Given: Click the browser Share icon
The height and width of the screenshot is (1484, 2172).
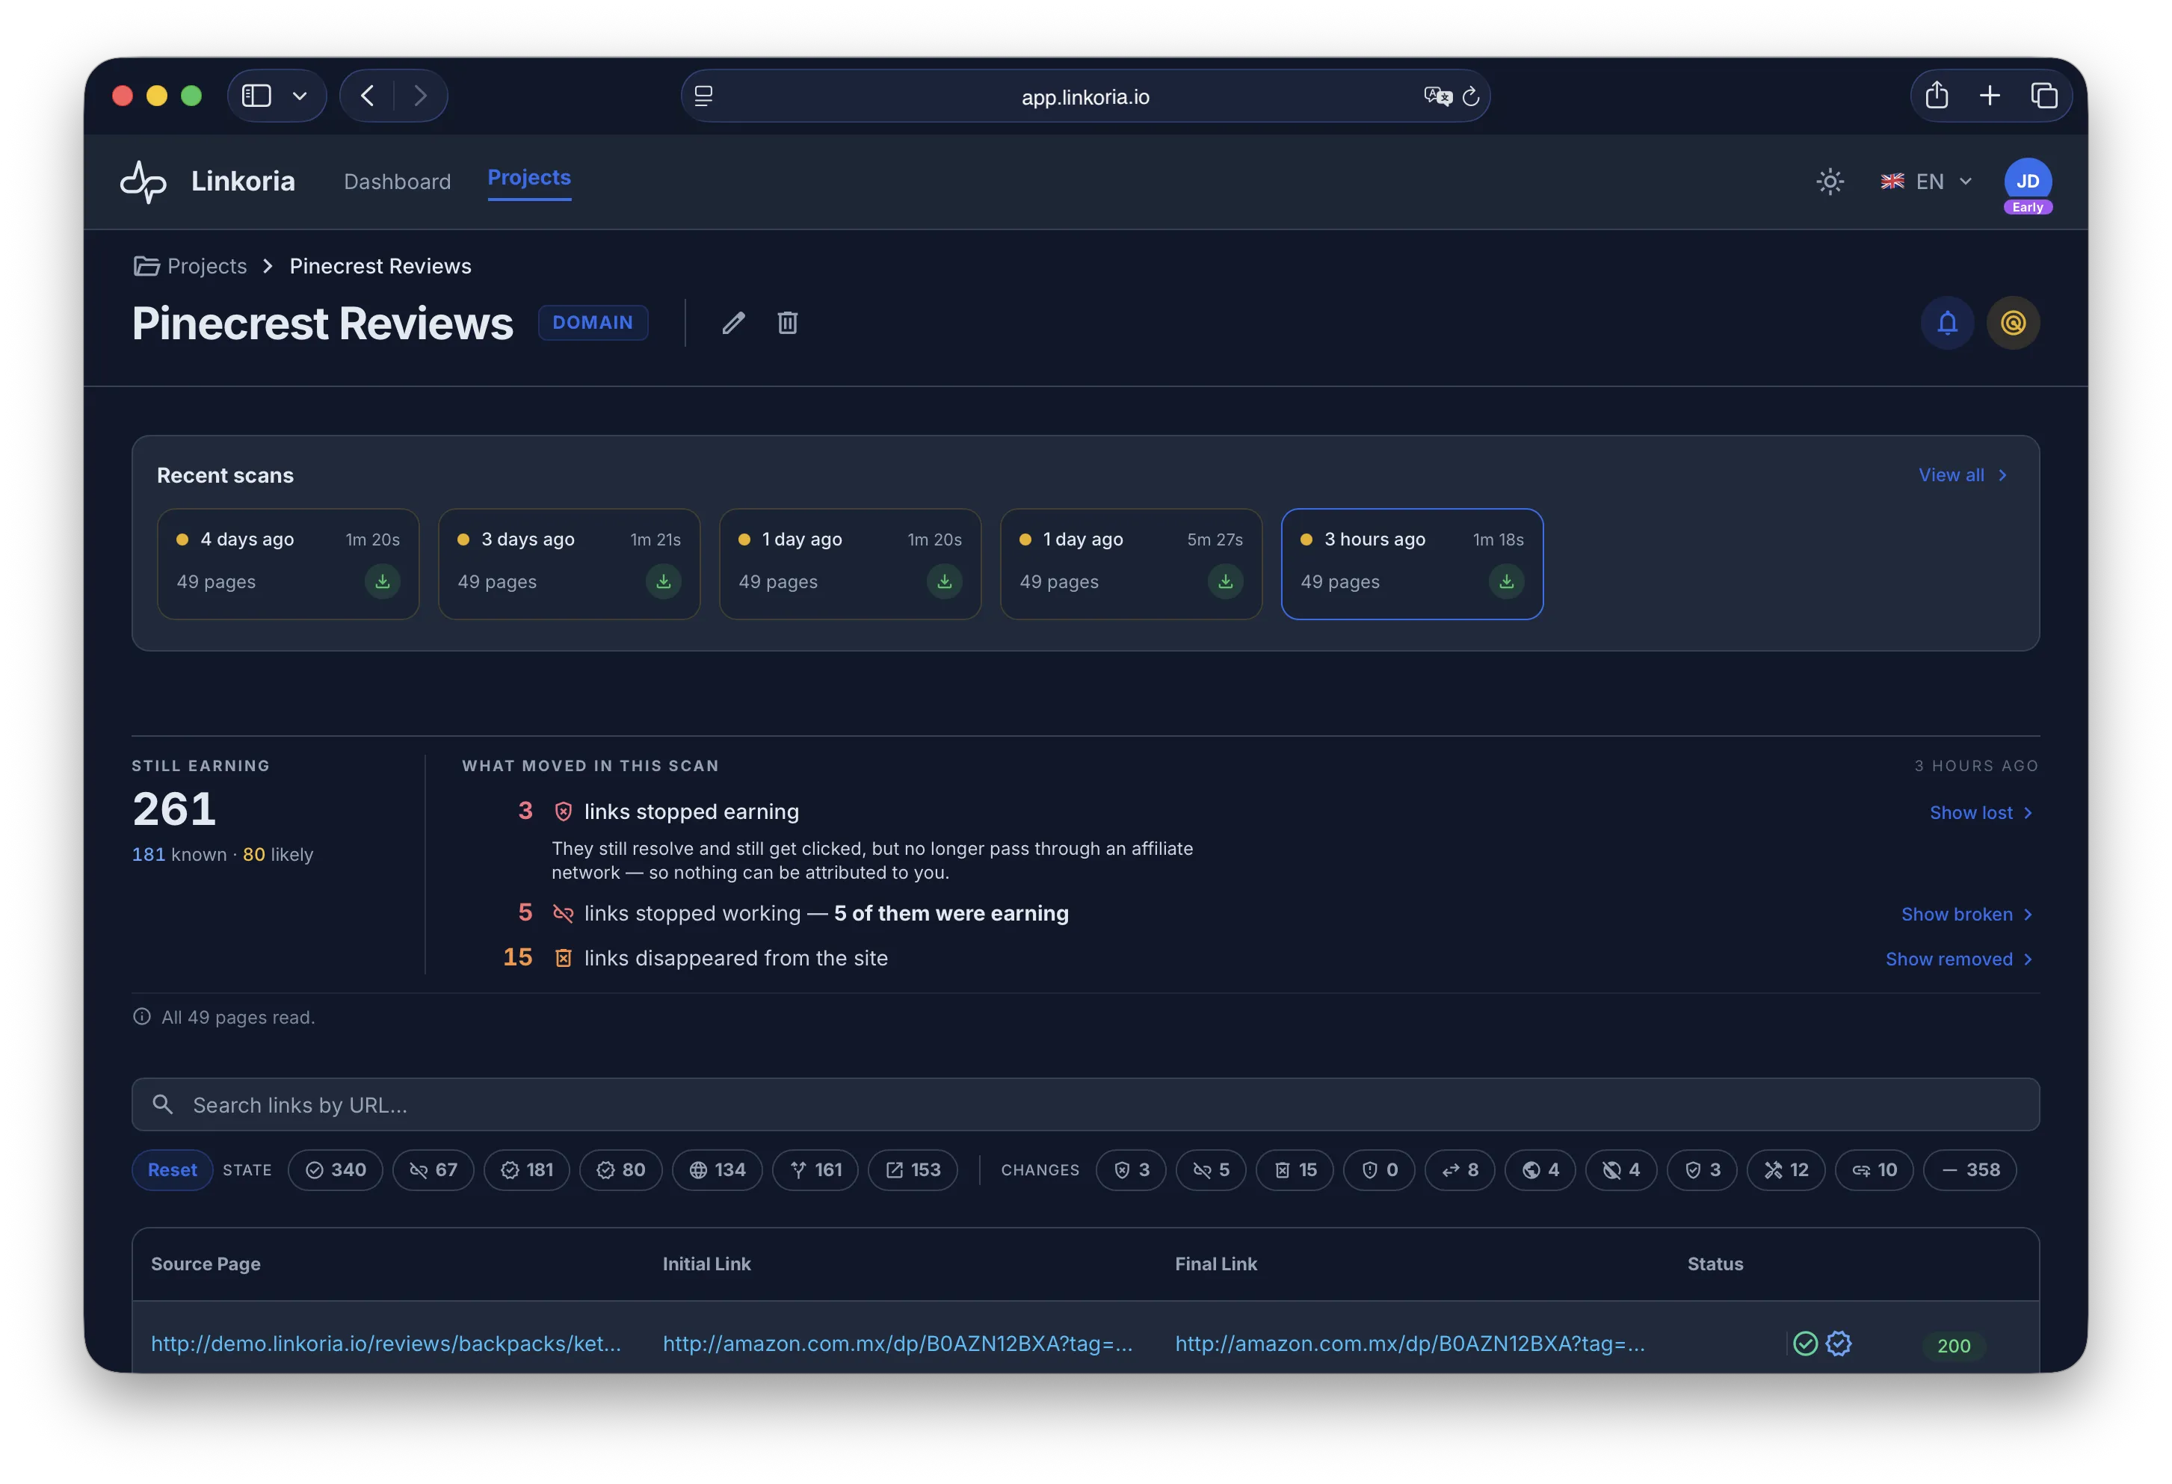Looking at the screenshot, I should 1937,94.
